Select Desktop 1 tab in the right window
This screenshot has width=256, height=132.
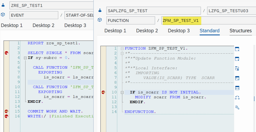(115, 31)
